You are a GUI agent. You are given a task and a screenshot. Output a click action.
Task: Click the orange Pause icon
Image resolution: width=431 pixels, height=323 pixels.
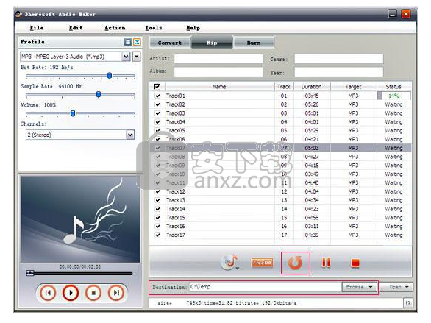[x=327, y=263]
